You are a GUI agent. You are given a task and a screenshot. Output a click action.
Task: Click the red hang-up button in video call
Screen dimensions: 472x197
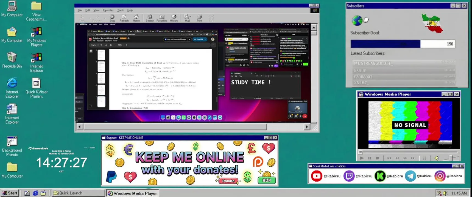tap(305, 116)
